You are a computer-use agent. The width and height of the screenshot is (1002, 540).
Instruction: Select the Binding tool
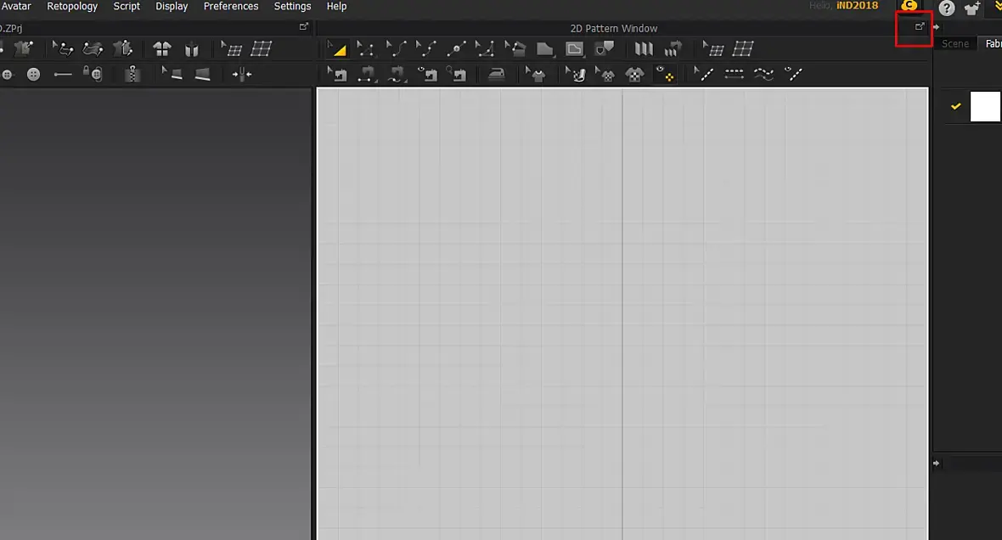pos(203,74)
